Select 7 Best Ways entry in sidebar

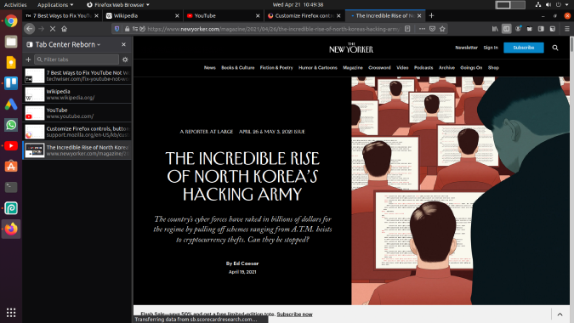coord(77,76)
